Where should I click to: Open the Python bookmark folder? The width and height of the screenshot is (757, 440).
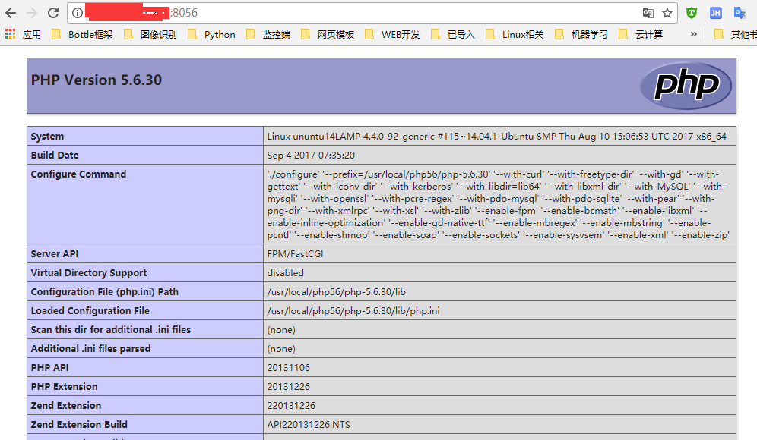pyautogui.click(x=211, y=34)
